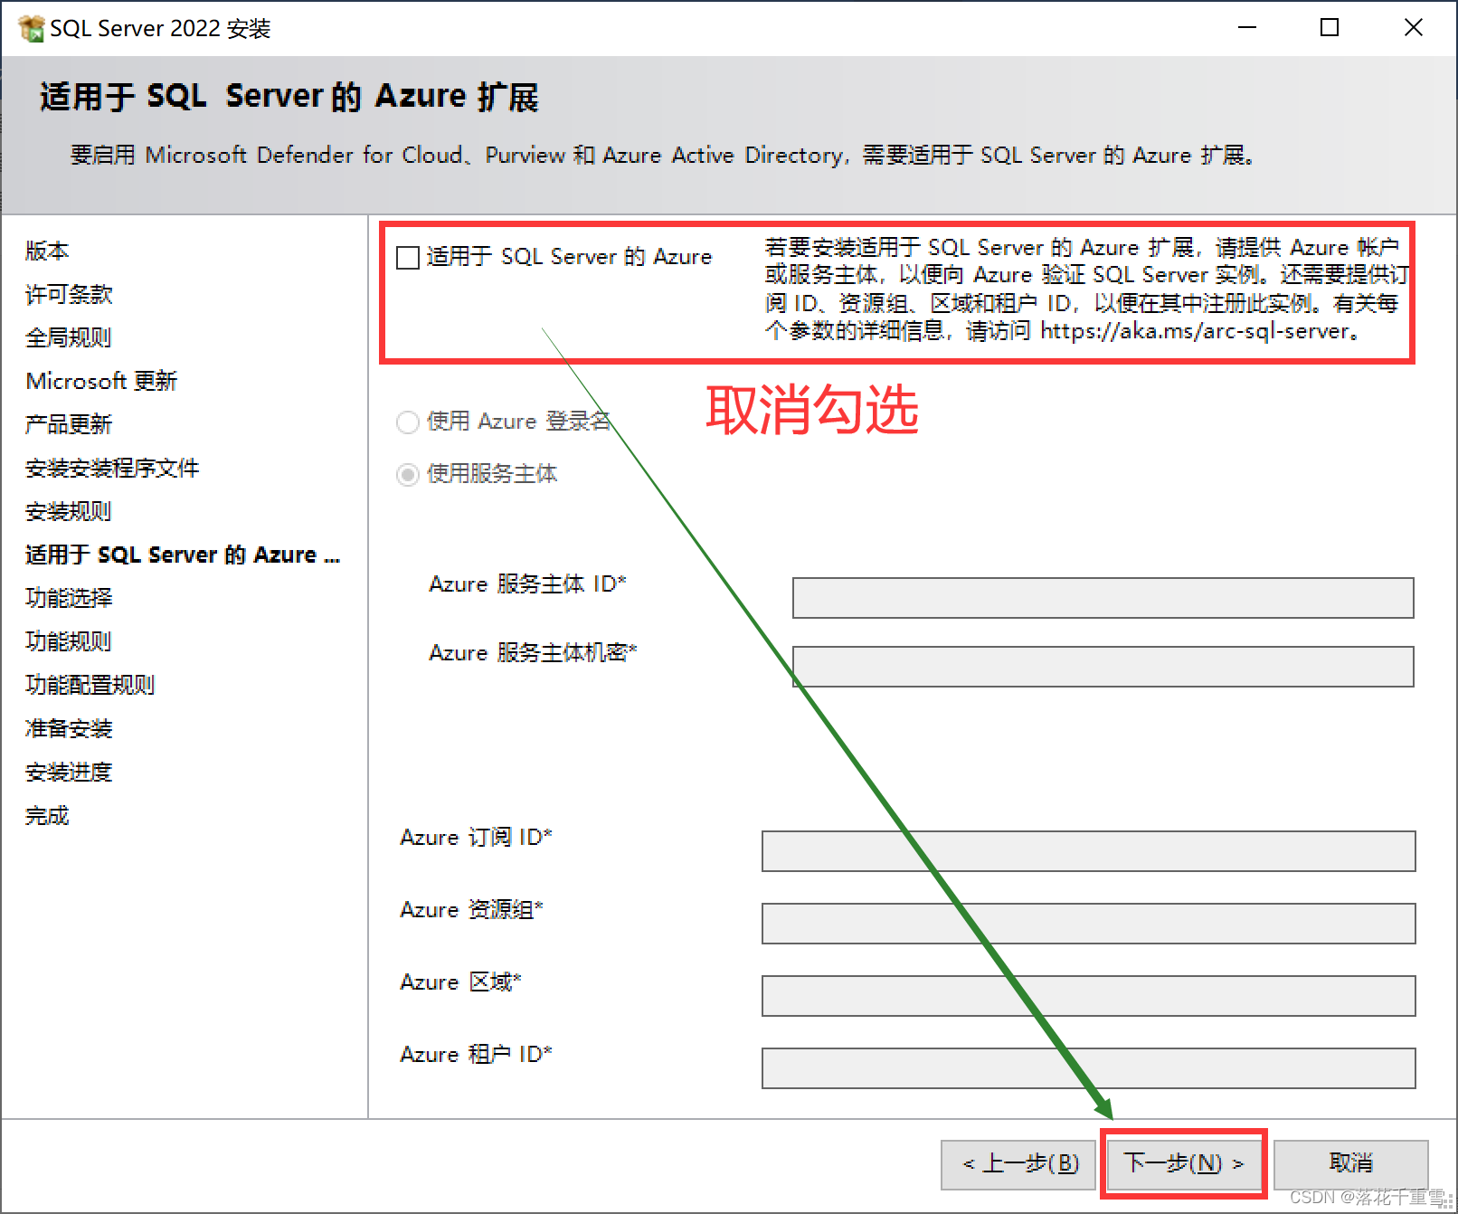Click the https://aka.ms/arc-sql-server URL text
Viewport: 1458px width, 1214px height.
tap(1196, 331)
